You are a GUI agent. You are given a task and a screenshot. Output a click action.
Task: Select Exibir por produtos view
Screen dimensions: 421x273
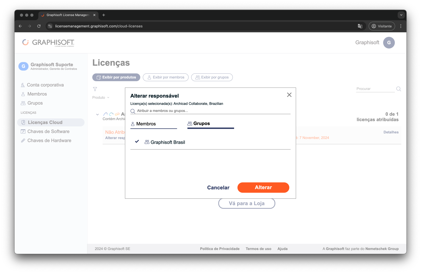coord(116,77)
